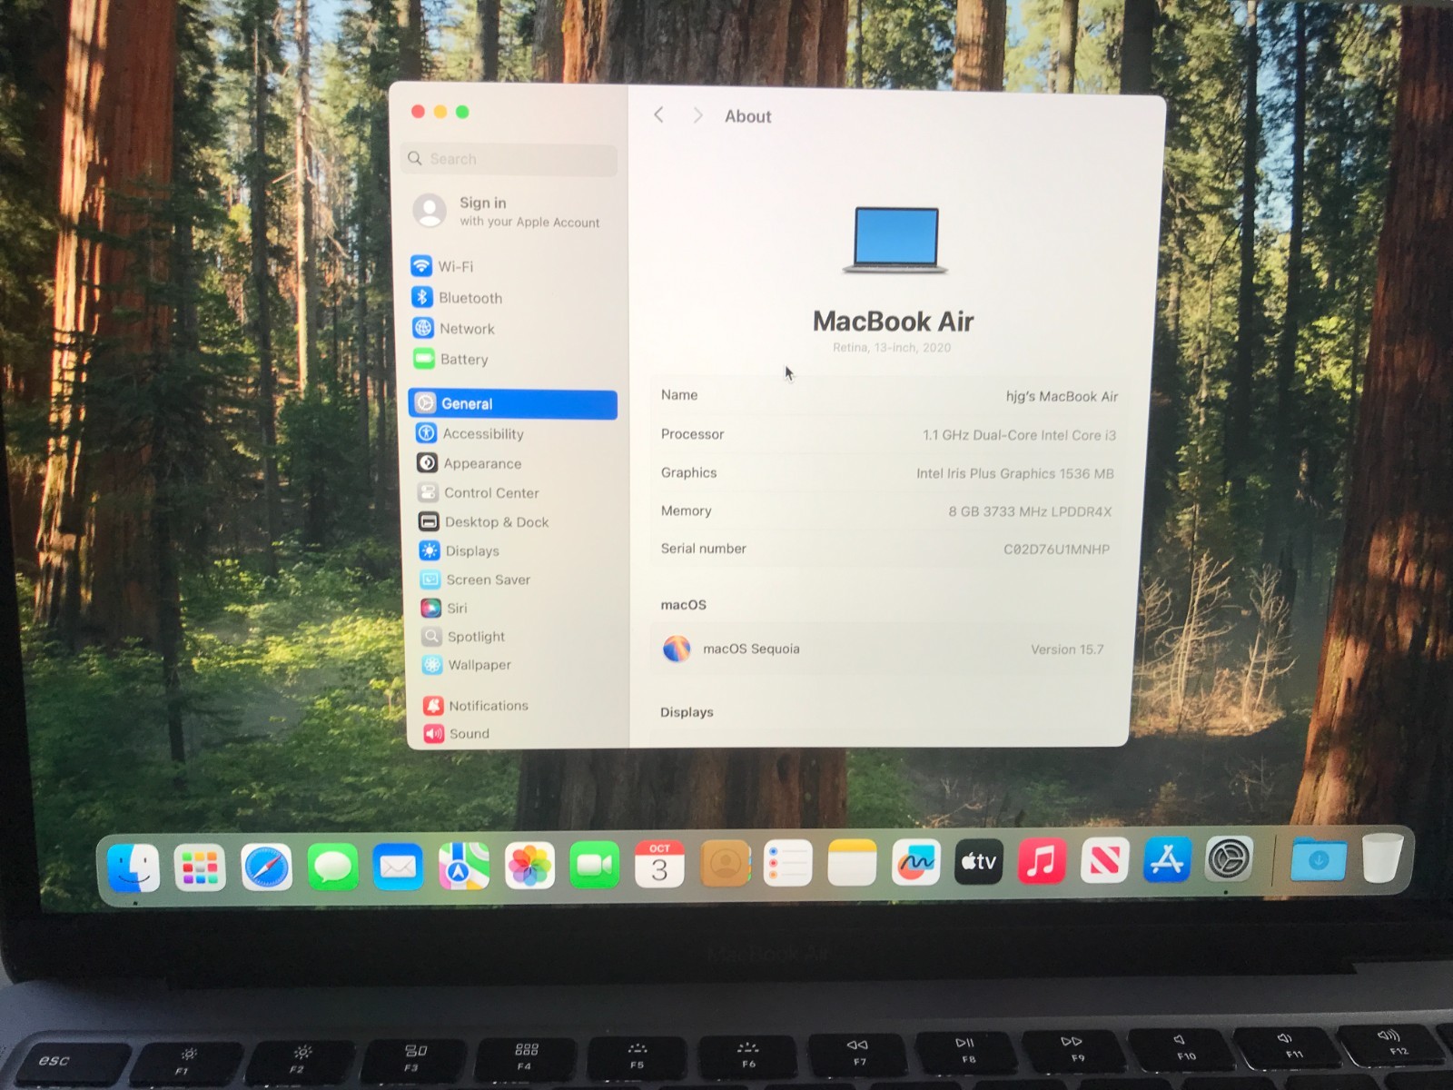Open Screen Saver settings
Screen dimensions: 1453x1090
coord(487,580)
